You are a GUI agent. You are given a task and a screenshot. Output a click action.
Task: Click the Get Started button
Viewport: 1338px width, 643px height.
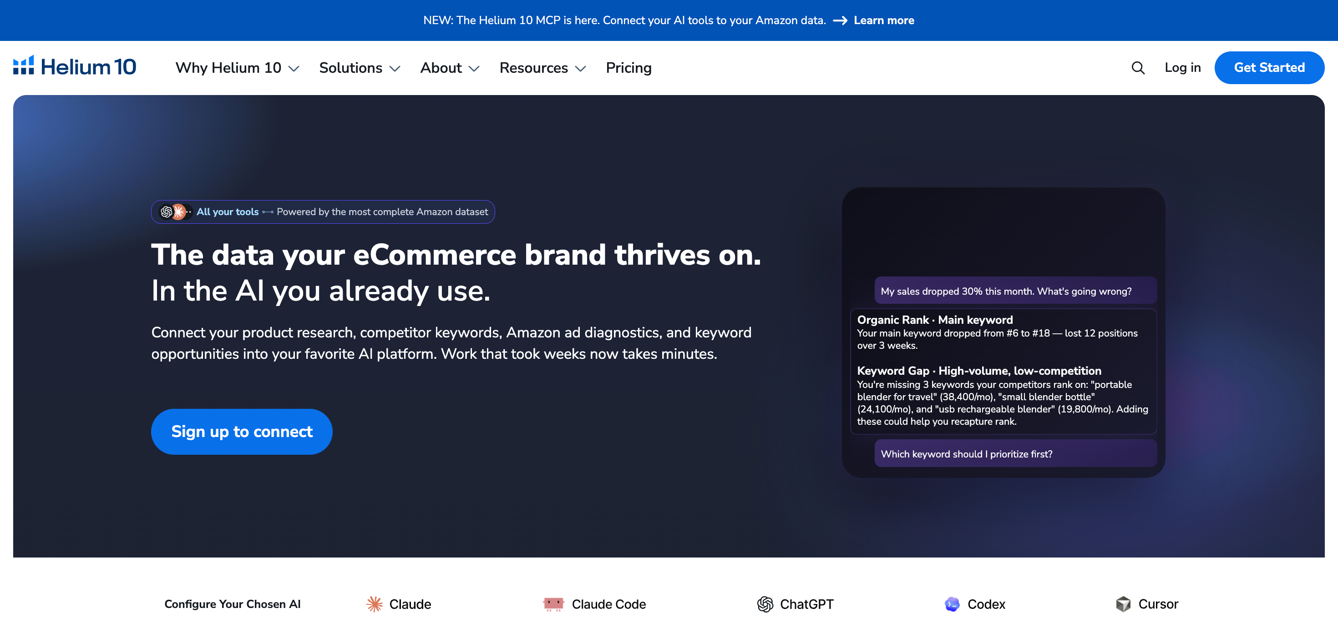click(1269, 67)
